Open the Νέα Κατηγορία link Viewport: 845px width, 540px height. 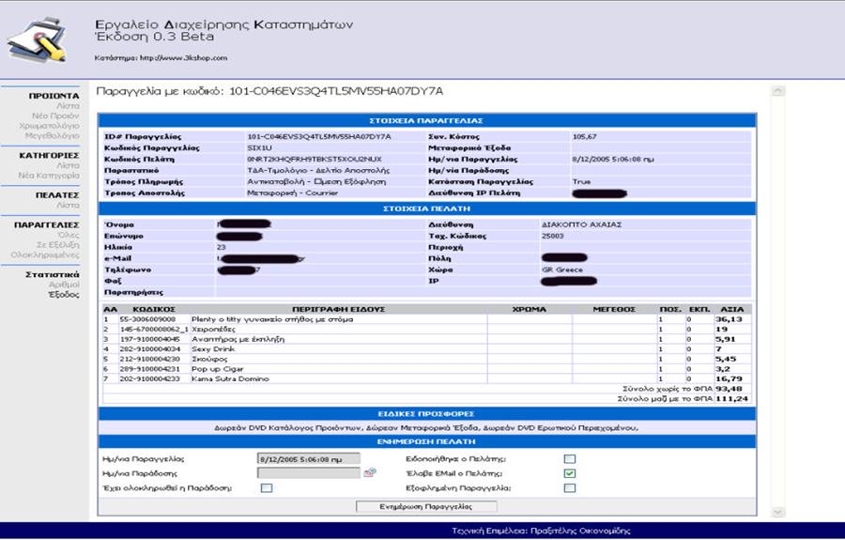click(x=49, y=176)
